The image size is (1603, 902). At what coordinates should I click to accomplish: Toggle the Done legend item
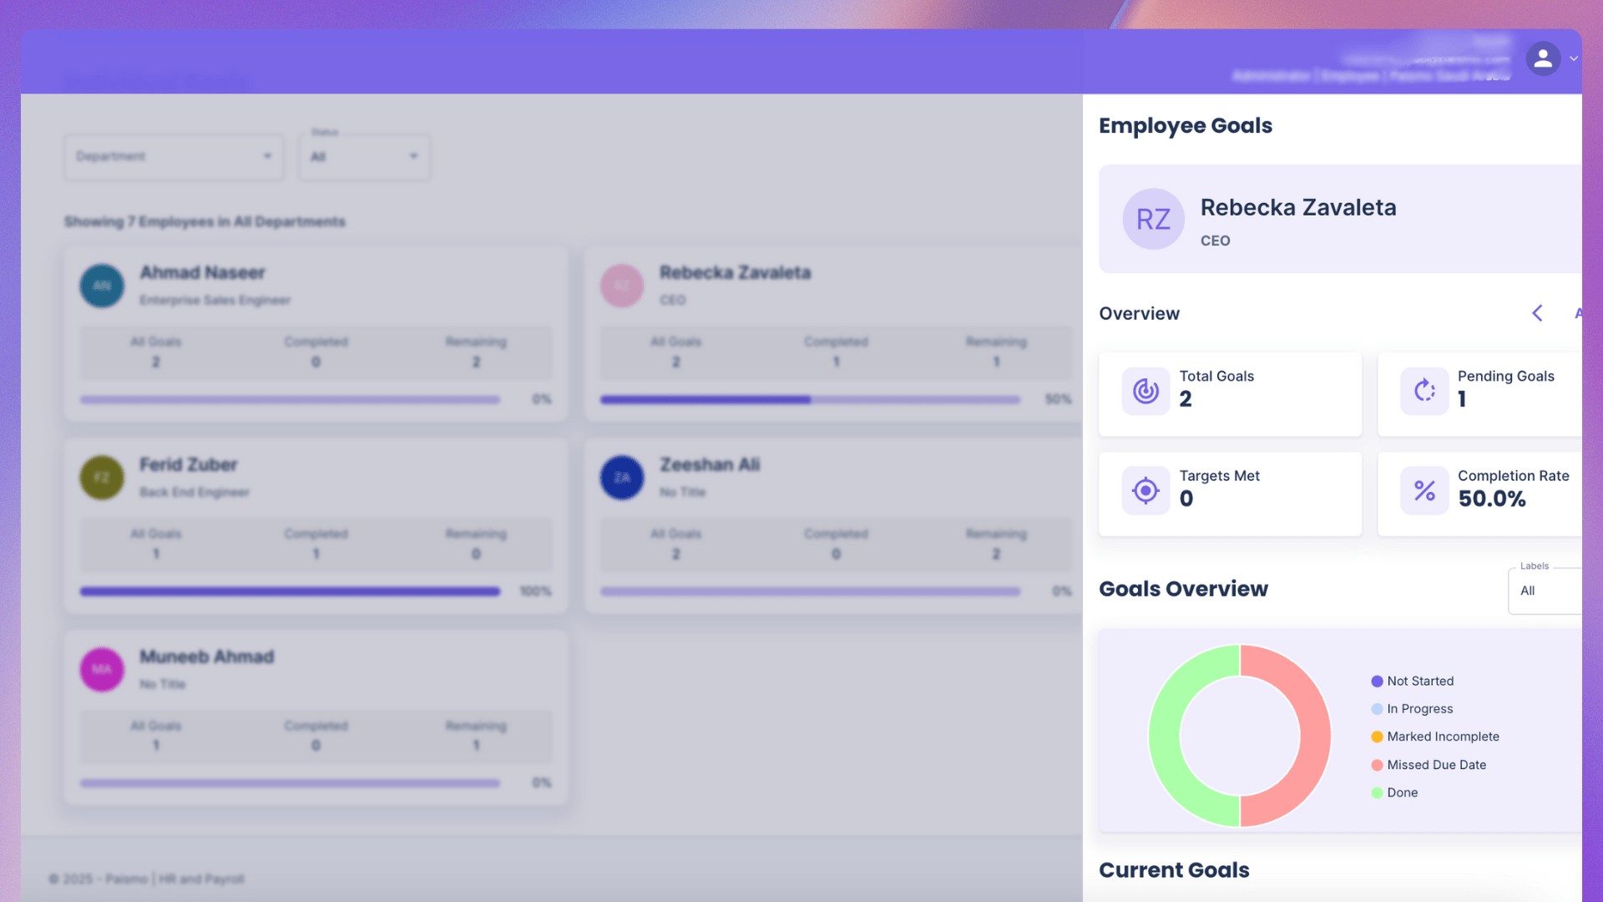(x=1401, y=793)
